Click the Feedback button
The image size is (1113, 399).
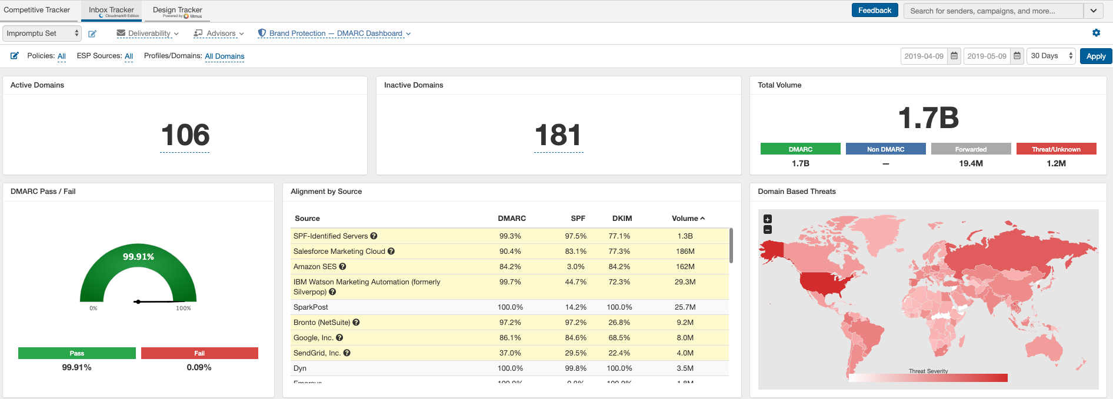(875, 11)
